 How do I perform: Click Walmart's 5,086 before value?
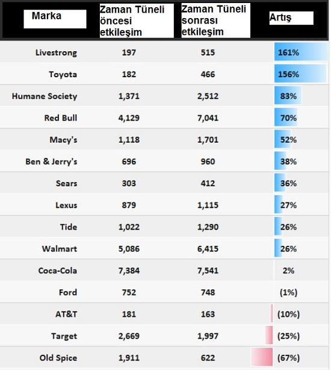[x=129, y=249]
